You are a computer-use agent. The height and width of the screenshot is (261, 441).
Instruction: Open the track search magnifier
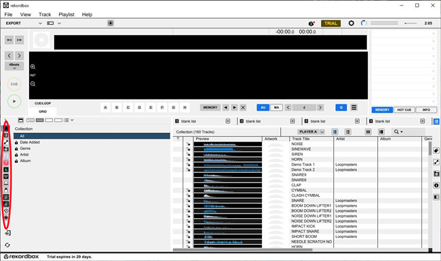(396, 132)
